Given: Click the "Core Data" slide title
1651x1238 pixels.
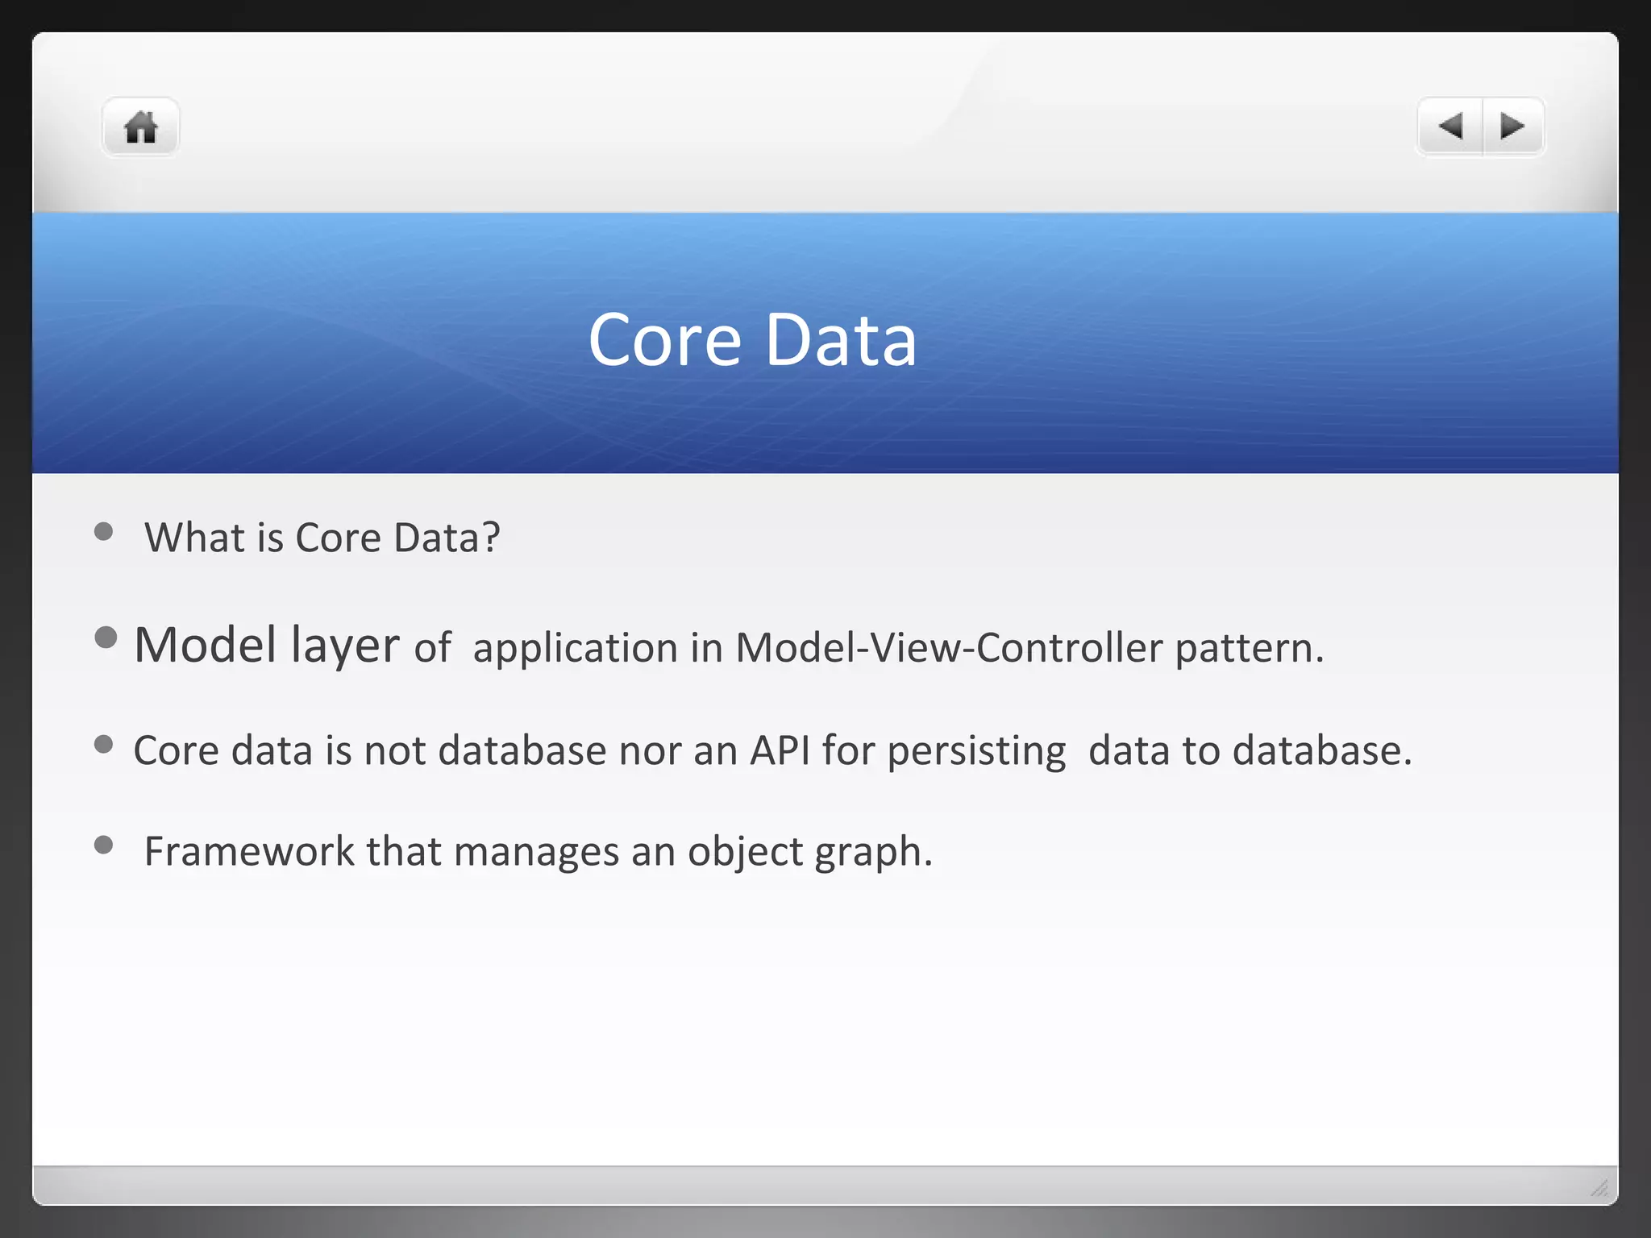Looking at the screenshot, I should pos(752,339).
